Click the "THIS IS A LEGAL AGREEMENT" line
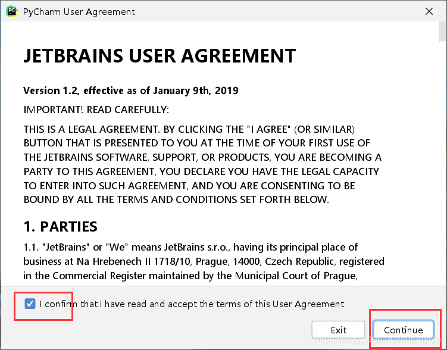447x350 pixels. pyautogui.click(x=189, y=129)
